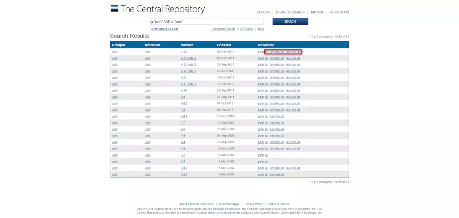Open version 4.3 link
The image size is (459, 218).
pyautogui.click(x=183, y=149)
